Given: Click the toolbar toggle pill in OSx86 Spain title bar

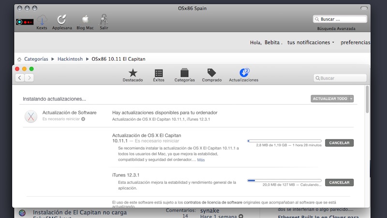Looking at the screenshot, I should pyautogui.click(x=364, y=8).
